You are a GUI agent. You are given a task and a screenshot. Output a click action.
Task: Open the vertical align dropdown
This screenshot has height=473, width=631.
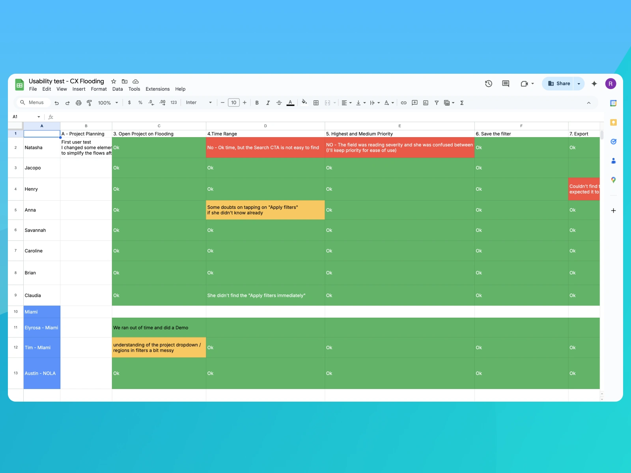pos(360,102)
